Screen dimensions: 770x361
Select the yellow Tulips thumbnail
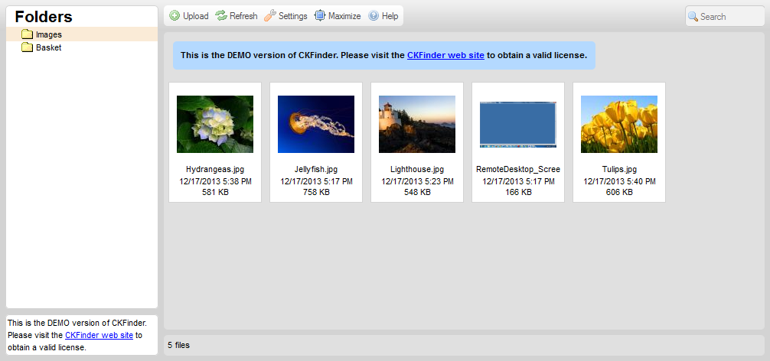tap(619, 124)
